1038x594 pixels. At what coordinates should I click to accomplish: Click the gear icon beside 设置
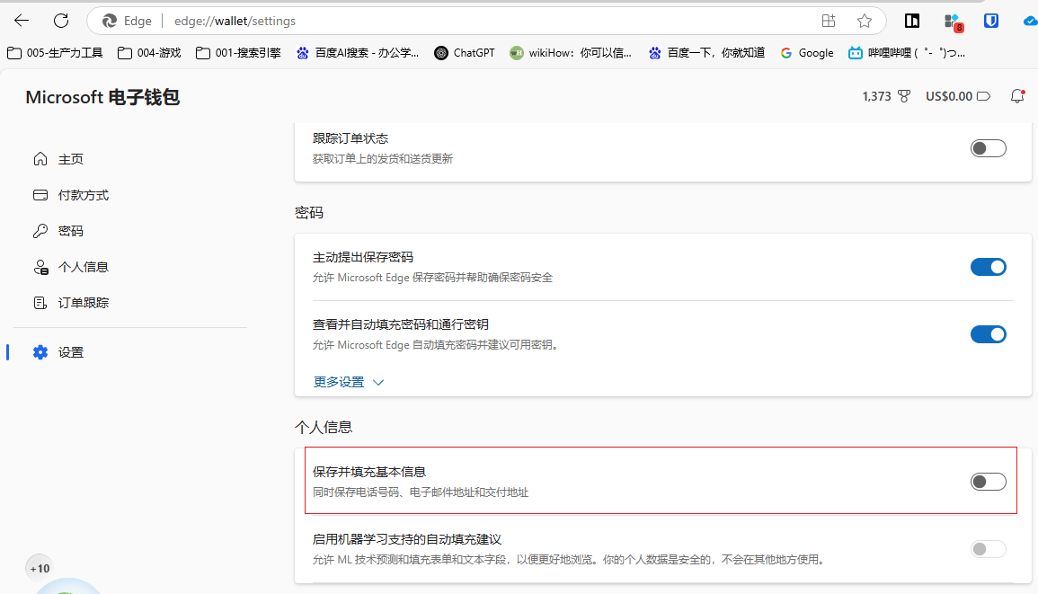tap(40, 352)
